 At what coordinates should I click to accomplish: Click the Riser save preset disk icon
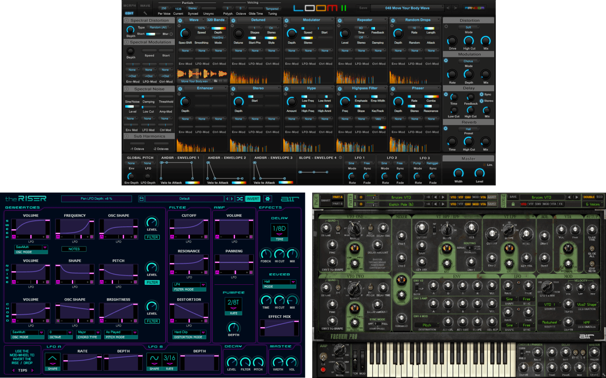[141, 199]
